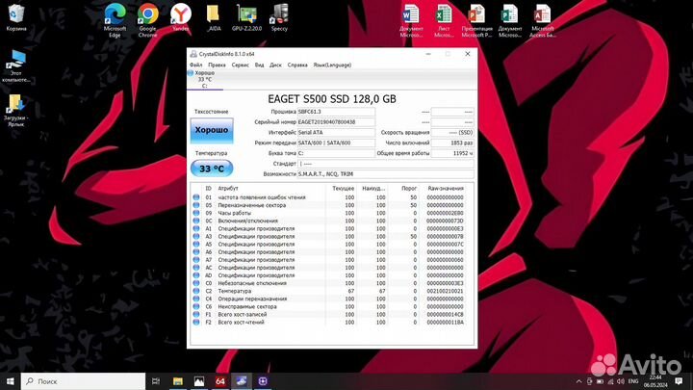Open the _AIDA folder on desktop

214,17
